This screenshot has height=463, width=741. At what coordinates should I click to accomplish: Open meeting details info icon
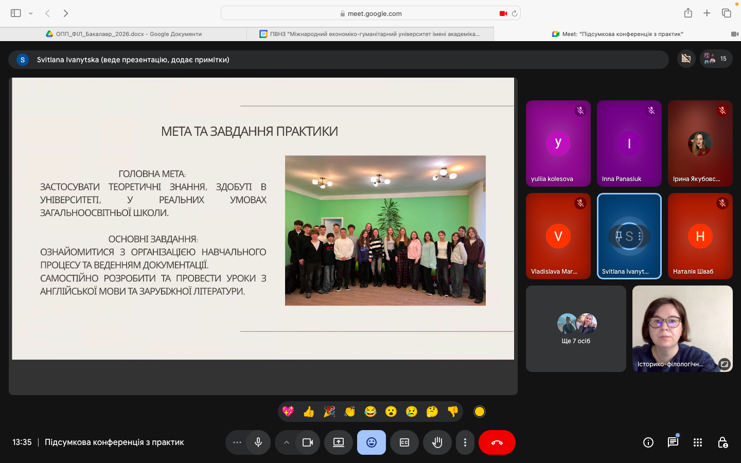(648, 442)
